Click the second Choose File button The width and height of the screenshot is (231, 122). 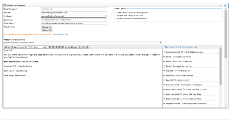click(x=46, y=30)
